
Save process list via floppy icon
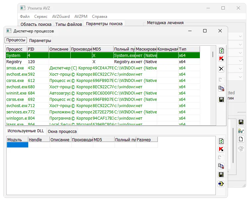(x=221, y=100)
